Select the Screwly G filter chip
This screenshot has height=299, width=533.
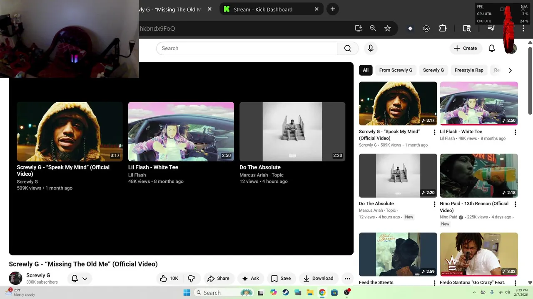(433, 70)
